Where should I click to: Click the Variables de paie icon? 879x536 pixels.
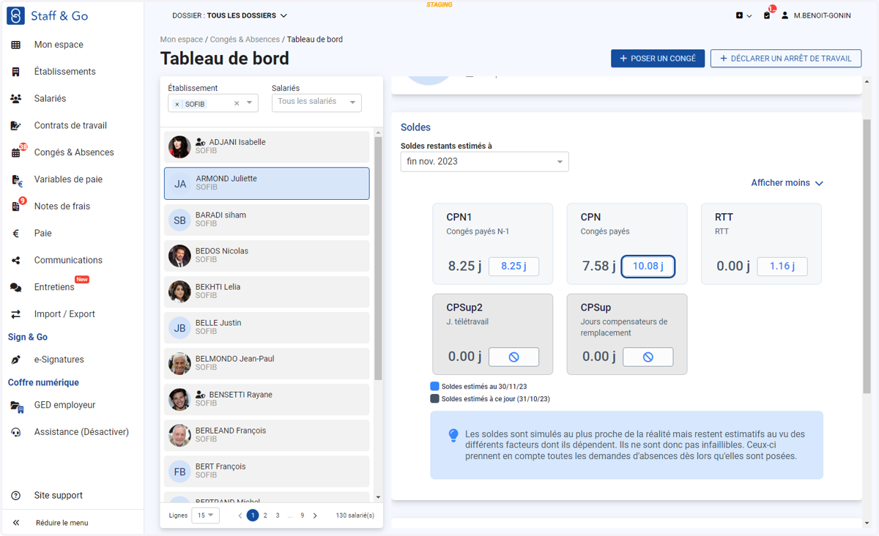point(16,180)
